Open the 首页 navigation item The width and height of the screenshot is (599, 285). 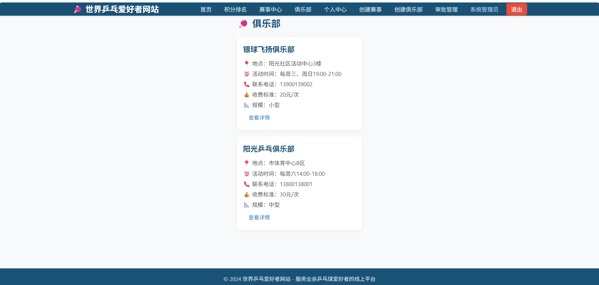(x=206, y=9)
